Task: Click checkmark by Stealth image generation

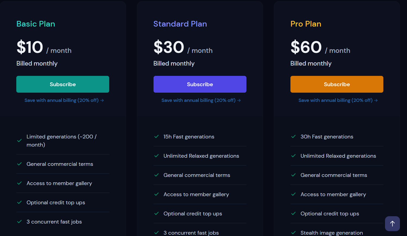Action: pyautogui.click(x=293, y=233)
